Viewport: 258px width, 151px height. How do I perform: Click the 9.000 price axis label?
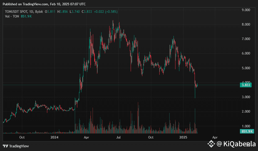(246, 10)
